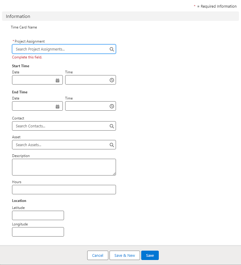Viewport: 241px width, 265px height.
Task: Open the Search Contacts lookup field
Action: tap(60, 126)
